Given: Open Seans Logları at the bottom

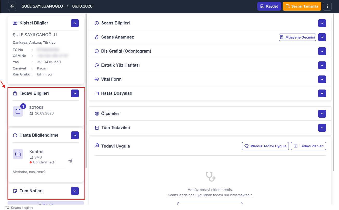Looking at the screenshot, I should 19,208.
